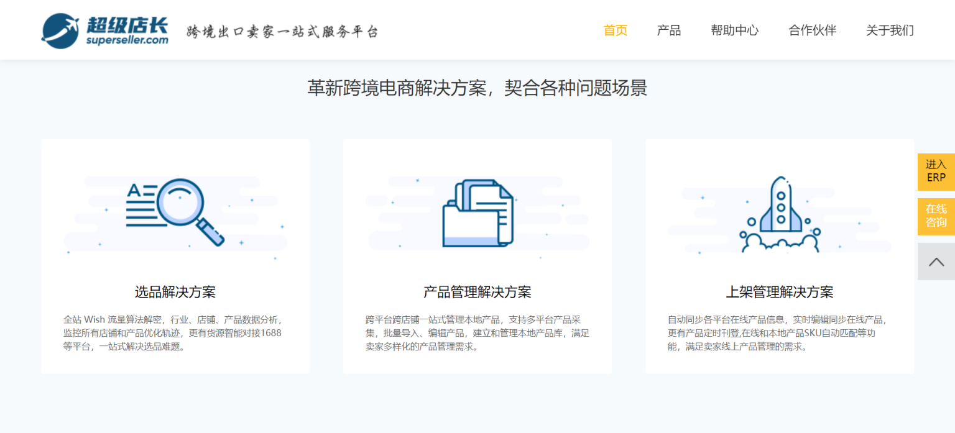The image size is (955, 433).
Task: Open the 关于我们 about us page
Action: pos(889,30)
